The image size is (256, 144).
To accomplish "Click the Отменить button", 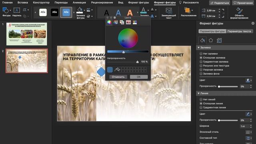I will tap(118, 77).
